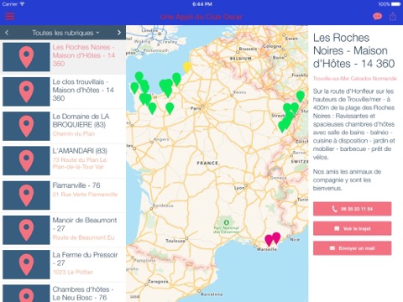Select the green pin southwest of Paris
403x302 pixels.
coord(170,108)
